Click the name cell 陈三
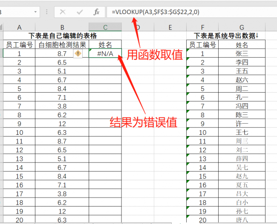This screenshot has width=277, height=224. (x=242, y=115)
